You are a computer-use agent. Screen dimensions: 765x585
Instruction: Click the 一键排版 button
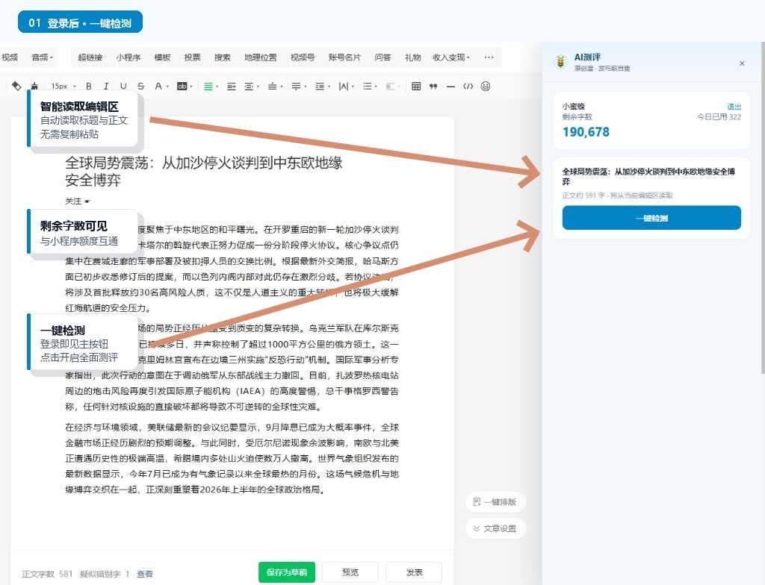[495, 501]
